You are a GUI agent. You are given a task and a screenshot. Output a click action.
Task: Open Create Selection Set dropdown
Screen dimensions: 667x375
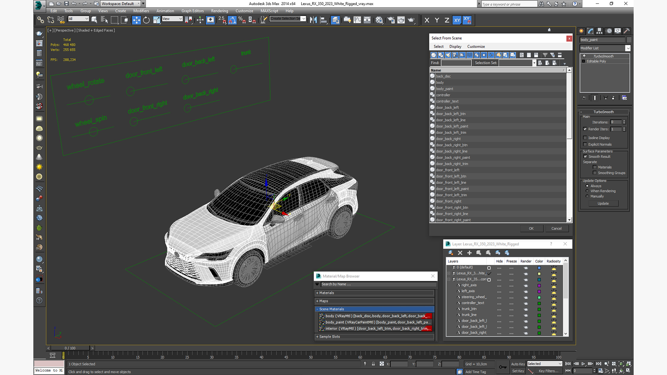point(288,19)
